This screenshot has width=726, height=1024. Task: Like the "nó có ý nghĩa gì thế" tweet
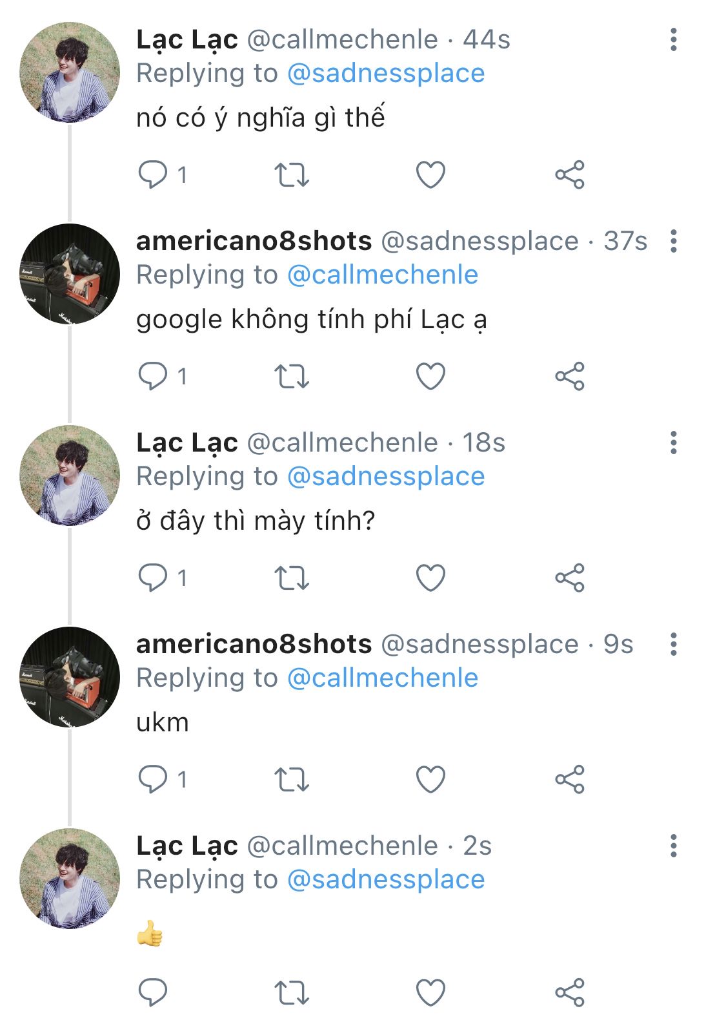pyautogui.click(x=430, y=174)
